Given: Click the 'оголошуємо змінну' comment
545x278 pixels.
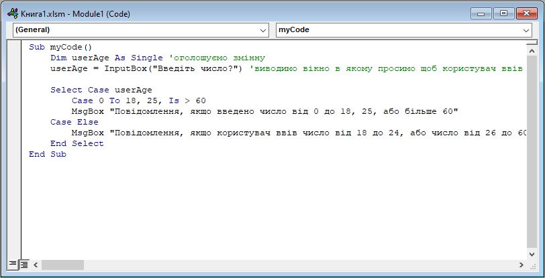Looking at the screenshot, I should click(x=217, y=58).
